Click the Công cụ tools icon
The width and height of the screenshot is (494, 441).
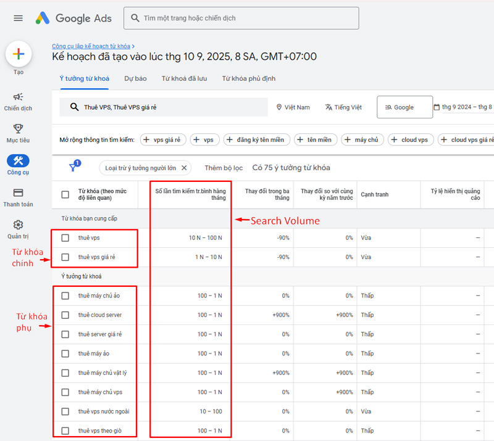pos(18,162)
